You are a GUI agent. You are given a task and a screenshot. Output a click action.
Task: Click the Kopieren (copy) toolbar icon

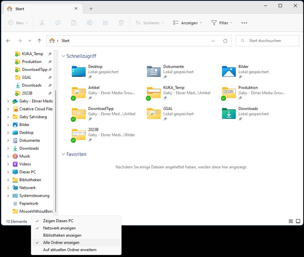point(58,23)
